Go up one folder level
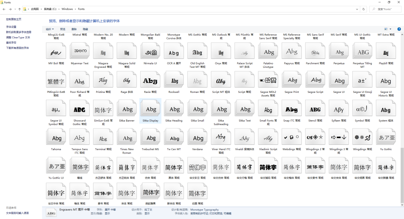The width and height of the screenshot is (404, 219). pyautogui.click(x=19, y=9)
